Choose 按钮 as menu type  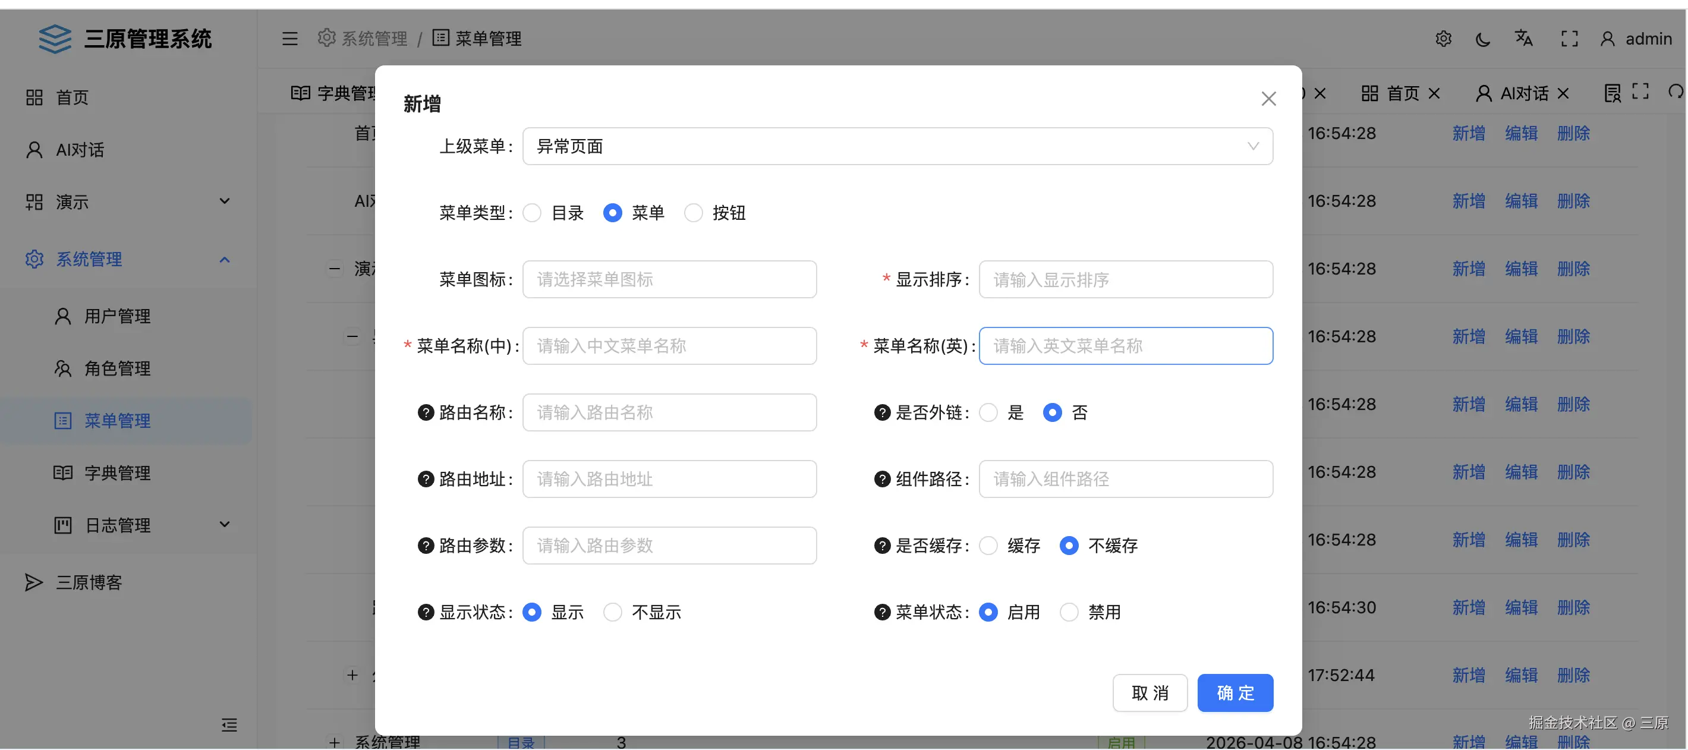coord(693,213)
